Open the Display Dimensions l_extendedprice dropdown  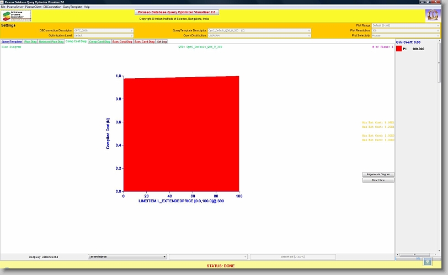127,257
